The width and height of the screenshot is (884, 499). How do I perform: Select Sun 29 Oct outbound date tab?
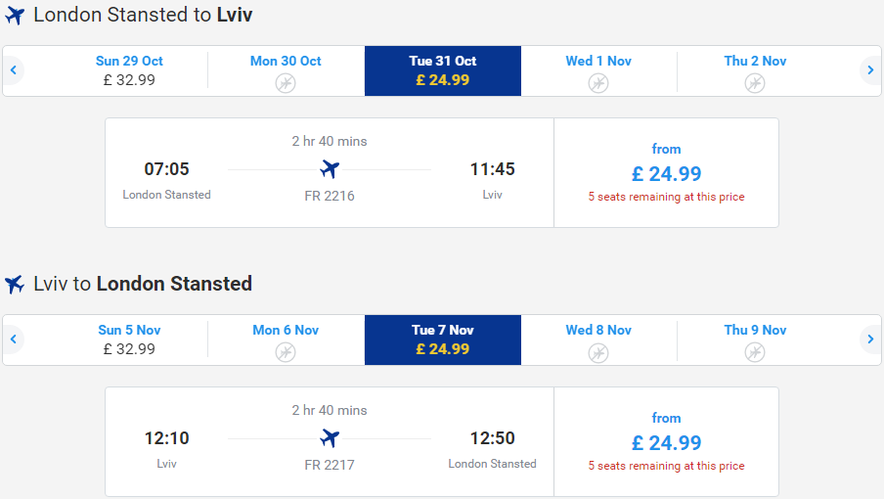(x=129, y=71)
